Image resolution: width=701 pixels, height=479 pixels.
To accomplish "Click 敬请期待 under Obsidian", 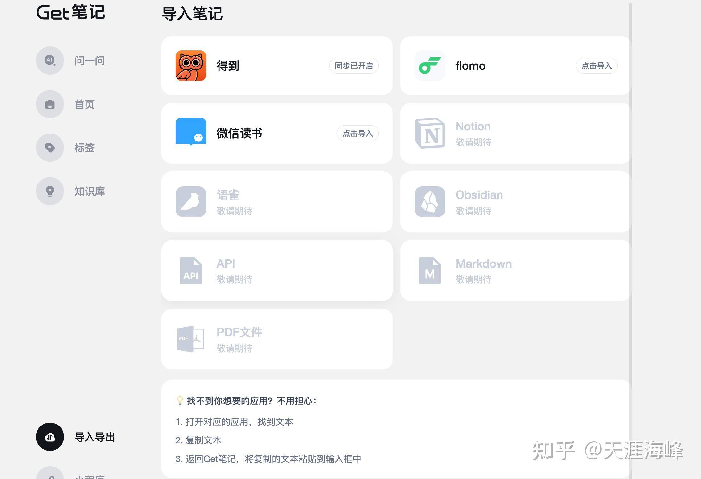I will pos(474,211).
